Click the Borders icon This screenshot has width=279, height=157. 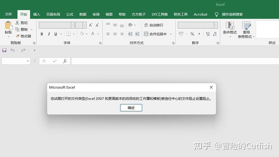point(68,34)
